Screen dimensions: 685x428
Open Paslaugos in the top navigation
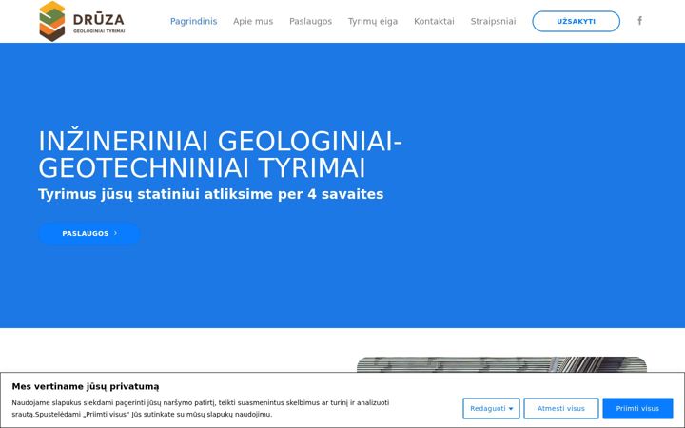pyautogui.click(x=310, y=21)
